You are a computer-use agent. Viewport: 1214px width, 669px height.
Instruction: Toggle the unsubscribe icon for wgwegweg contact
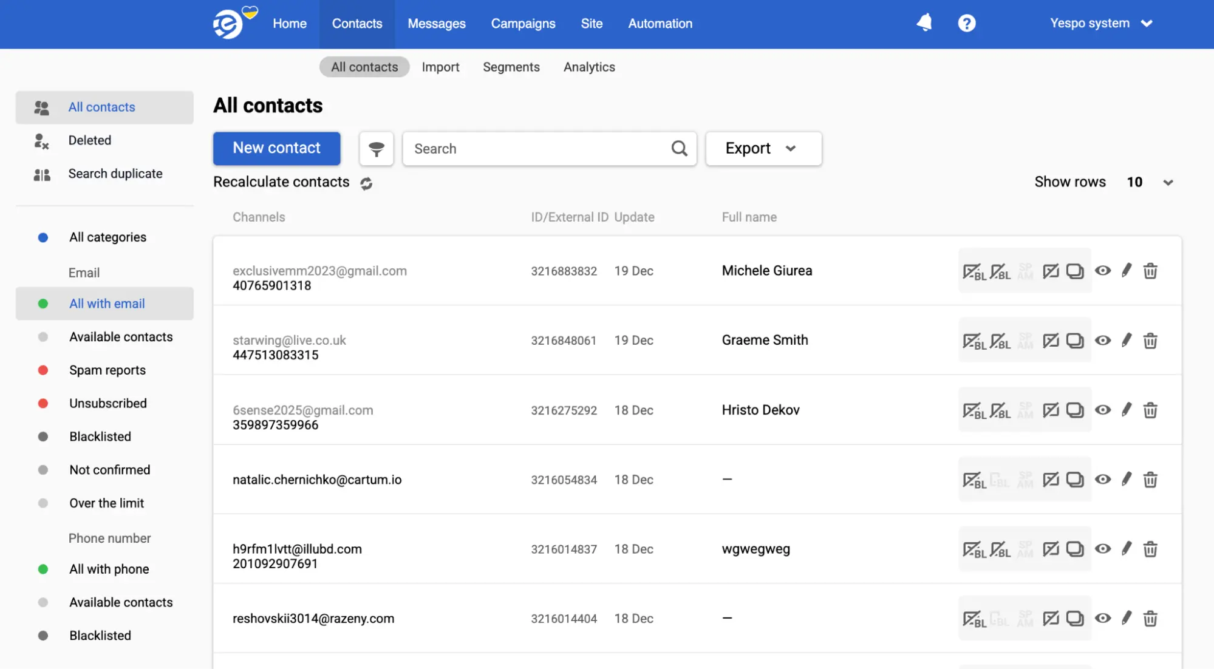coord(1051,549)
